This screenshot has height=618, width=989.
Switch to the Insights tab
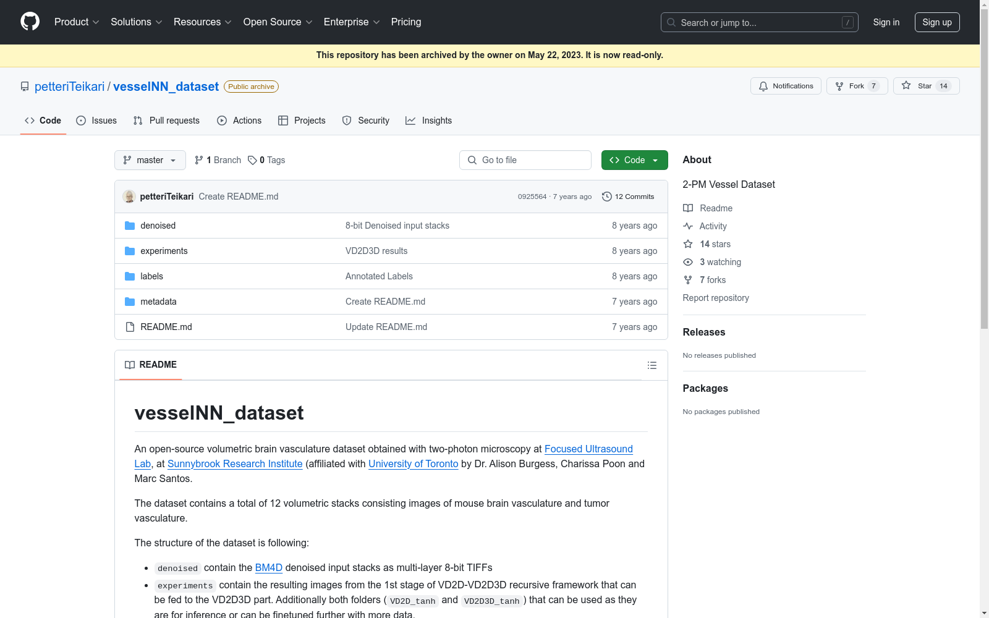(x=429, y=121)
